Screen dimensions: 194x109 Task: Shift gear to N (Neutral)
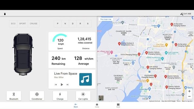[x=65, y=24]
